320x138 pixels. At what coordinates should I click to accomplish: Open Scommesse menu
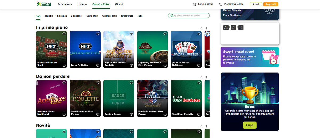pyautogui.click(x=65, y=4)
